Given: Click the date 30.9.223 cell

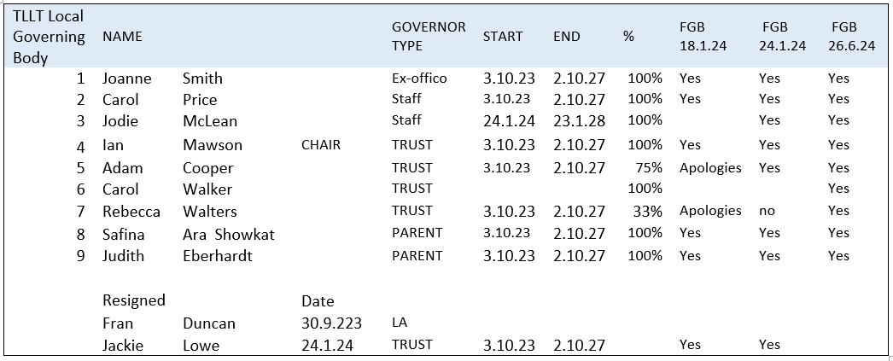Looking at the screenshot, I should (331, 323).
